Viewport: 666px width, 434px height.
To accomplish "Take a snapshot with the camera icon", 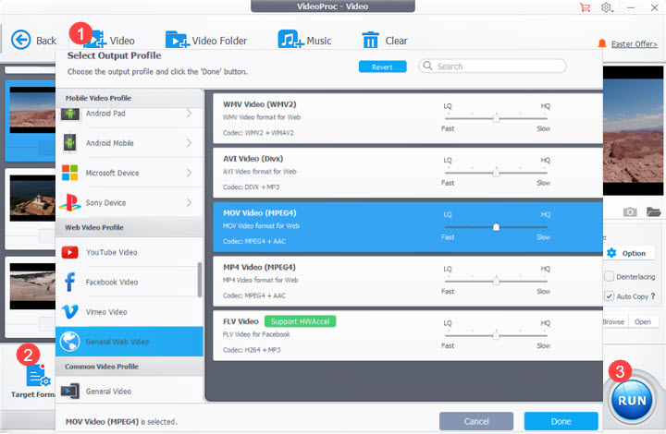I will point(630,211).
